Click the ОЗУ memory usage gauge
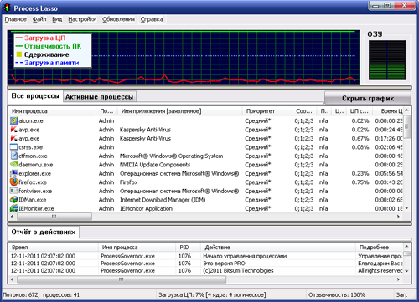Screen dimensions: 419x302 [387, 60]
